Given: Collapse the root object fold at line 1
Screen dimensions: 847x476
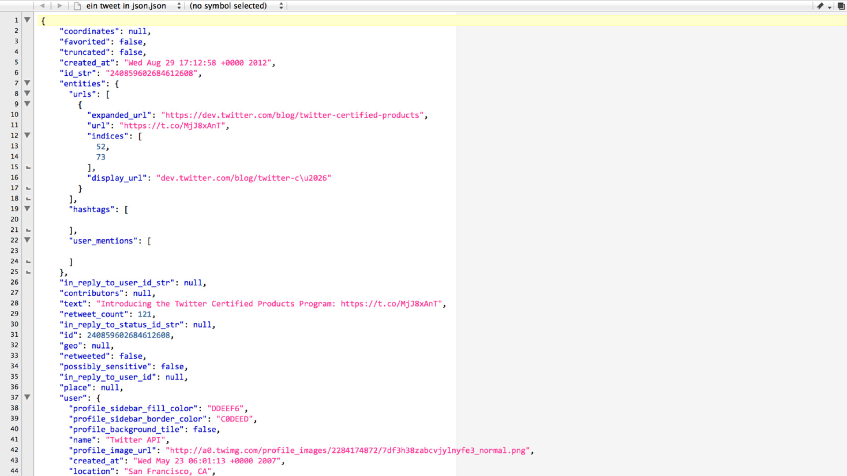Looking at the screenshot, I should tap(27, 20).
